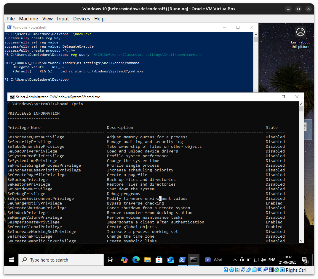Open File Explorer from the taskbar
The height and width of the screenshot is (279, 318).
coord(147,260)
